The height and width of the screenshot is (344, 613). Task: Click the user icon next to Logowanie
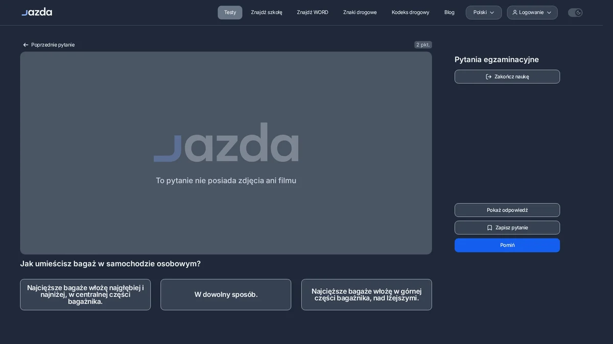click(x=515, y=12)
